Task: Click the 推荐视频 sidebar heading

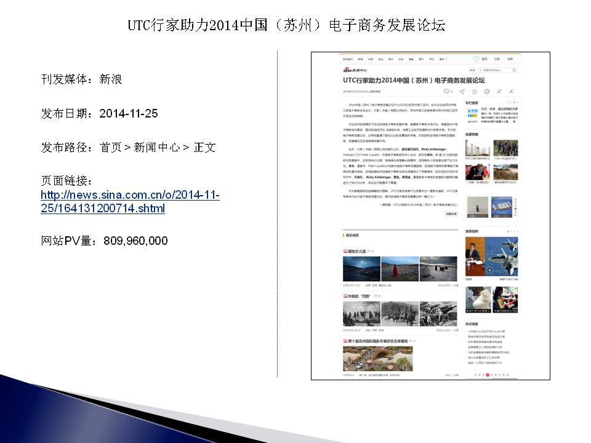Action: tap(472, 231)
